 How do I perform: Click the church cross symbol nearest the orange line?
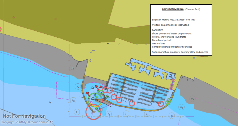[x=14, y=17]
